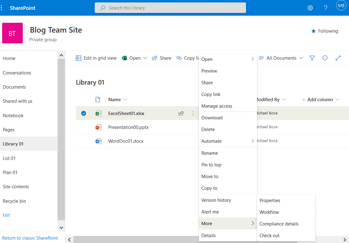Click the information pane icon

click(325, 58)
